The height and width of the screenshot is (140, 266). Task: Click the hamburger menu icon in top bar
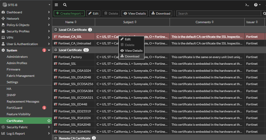[x=56, y=5]
